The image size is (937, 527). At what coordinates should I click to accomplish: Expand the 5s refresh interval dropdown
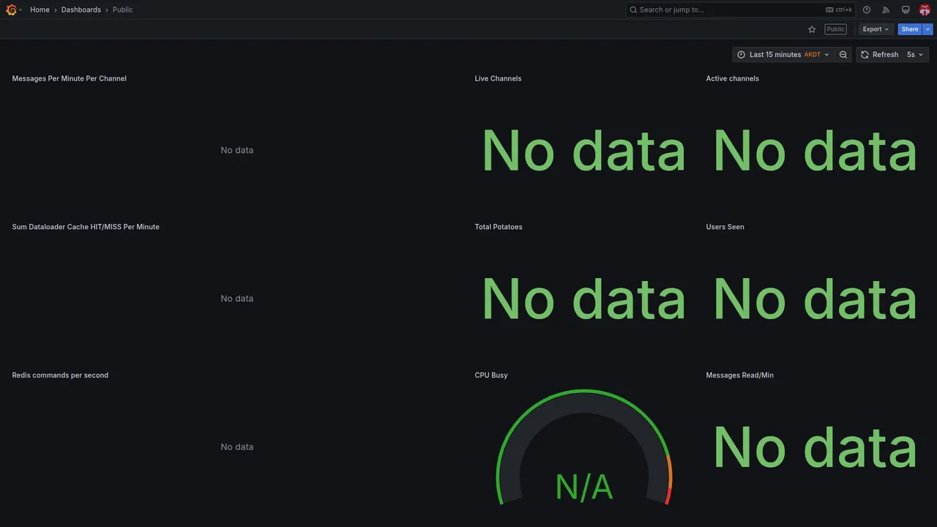point(915,55)
